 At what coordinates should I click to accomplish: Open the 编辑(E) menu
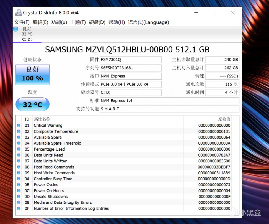[x=40, y=22]
